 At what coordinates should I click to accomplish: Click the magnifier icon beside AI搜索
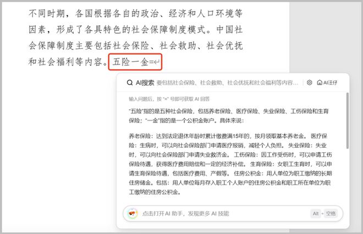pyautogui.click(x=130, y=82)
